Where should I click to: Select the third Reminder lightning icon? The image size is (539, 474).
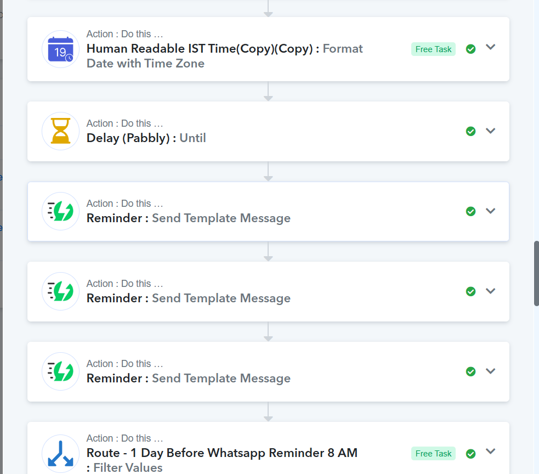tap(60, 371)
